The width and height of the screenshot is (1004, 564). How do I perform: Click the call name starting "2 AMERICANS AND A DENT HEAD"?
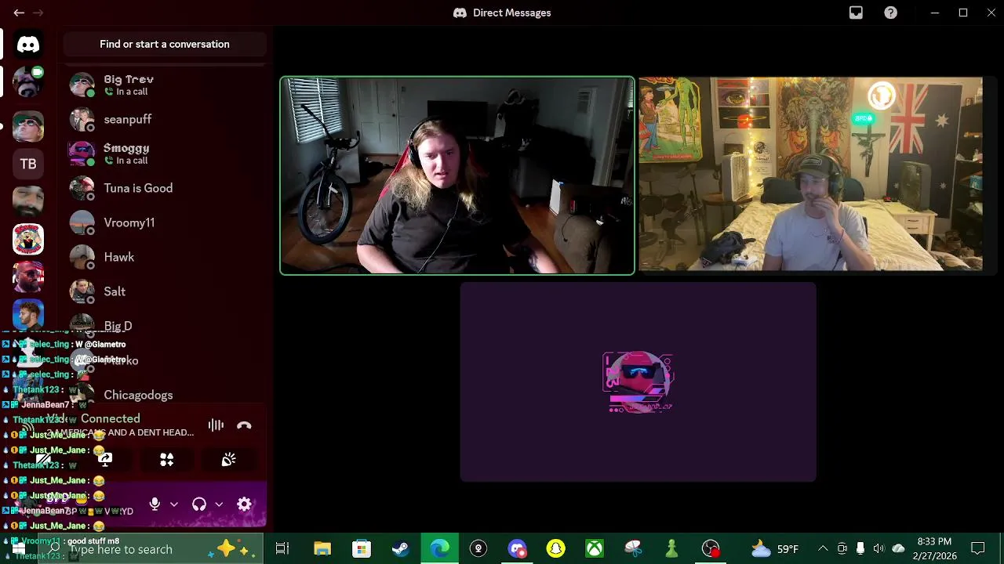click(x=119, y=432)
